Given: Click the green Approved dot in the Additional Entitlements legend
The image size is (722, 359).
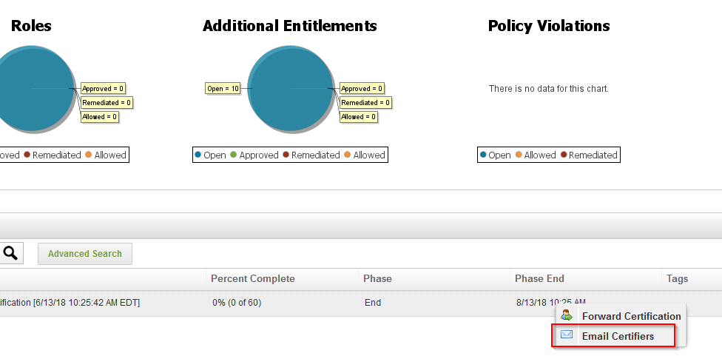Looking at the screenshot, I should click(233, 155).
